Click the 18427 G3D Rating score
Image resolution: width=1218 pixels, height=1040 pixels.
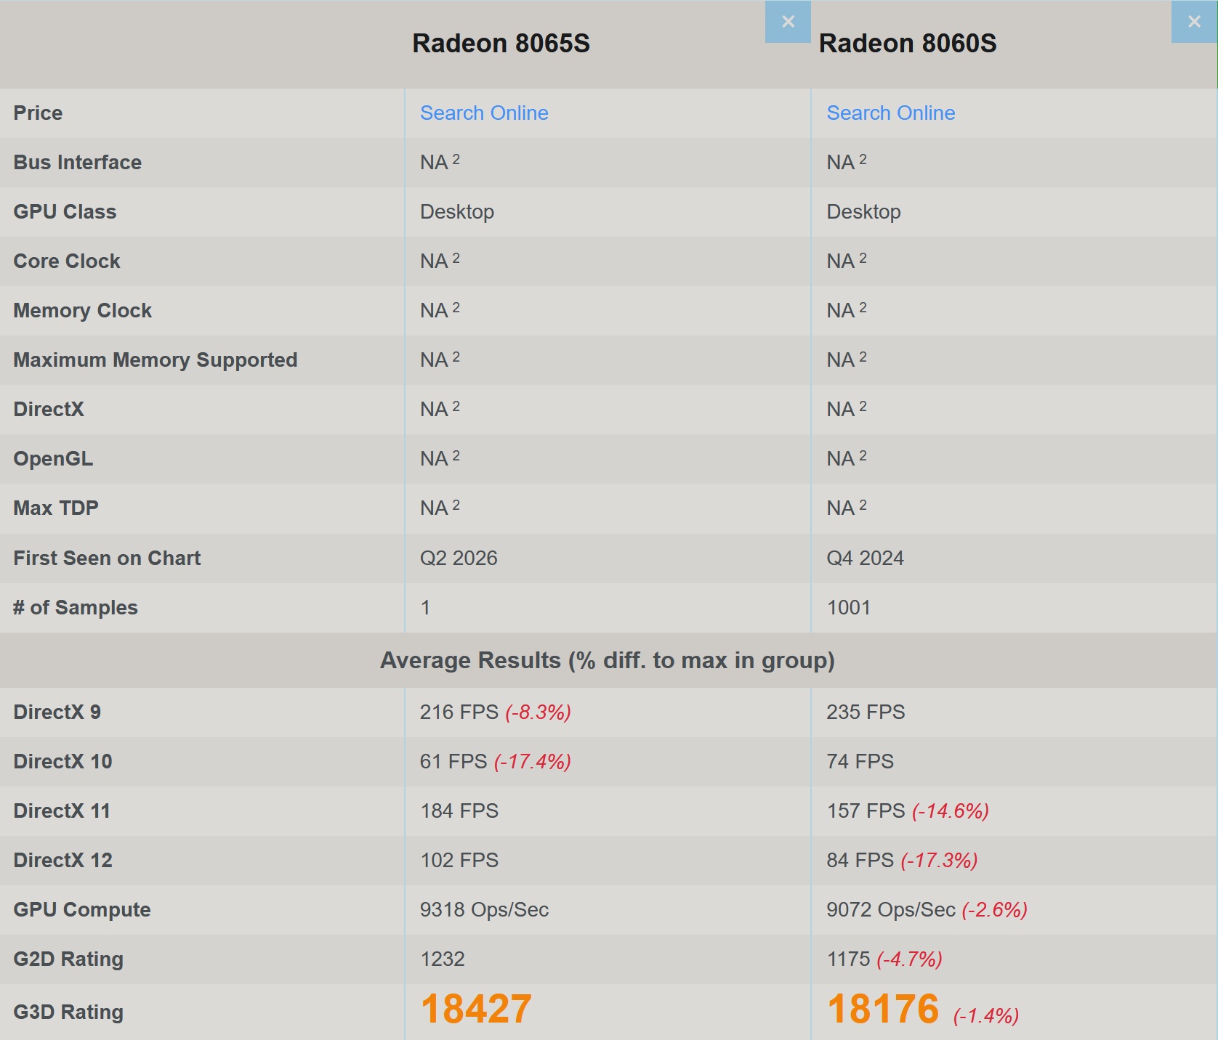point(476,1009)
